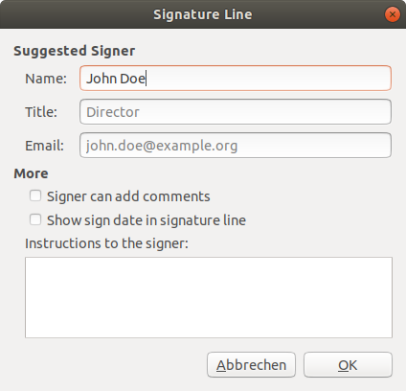The height and width of the screenshot is (391, 406).
Task: Click the Email: label
Action: pos(45,146)
